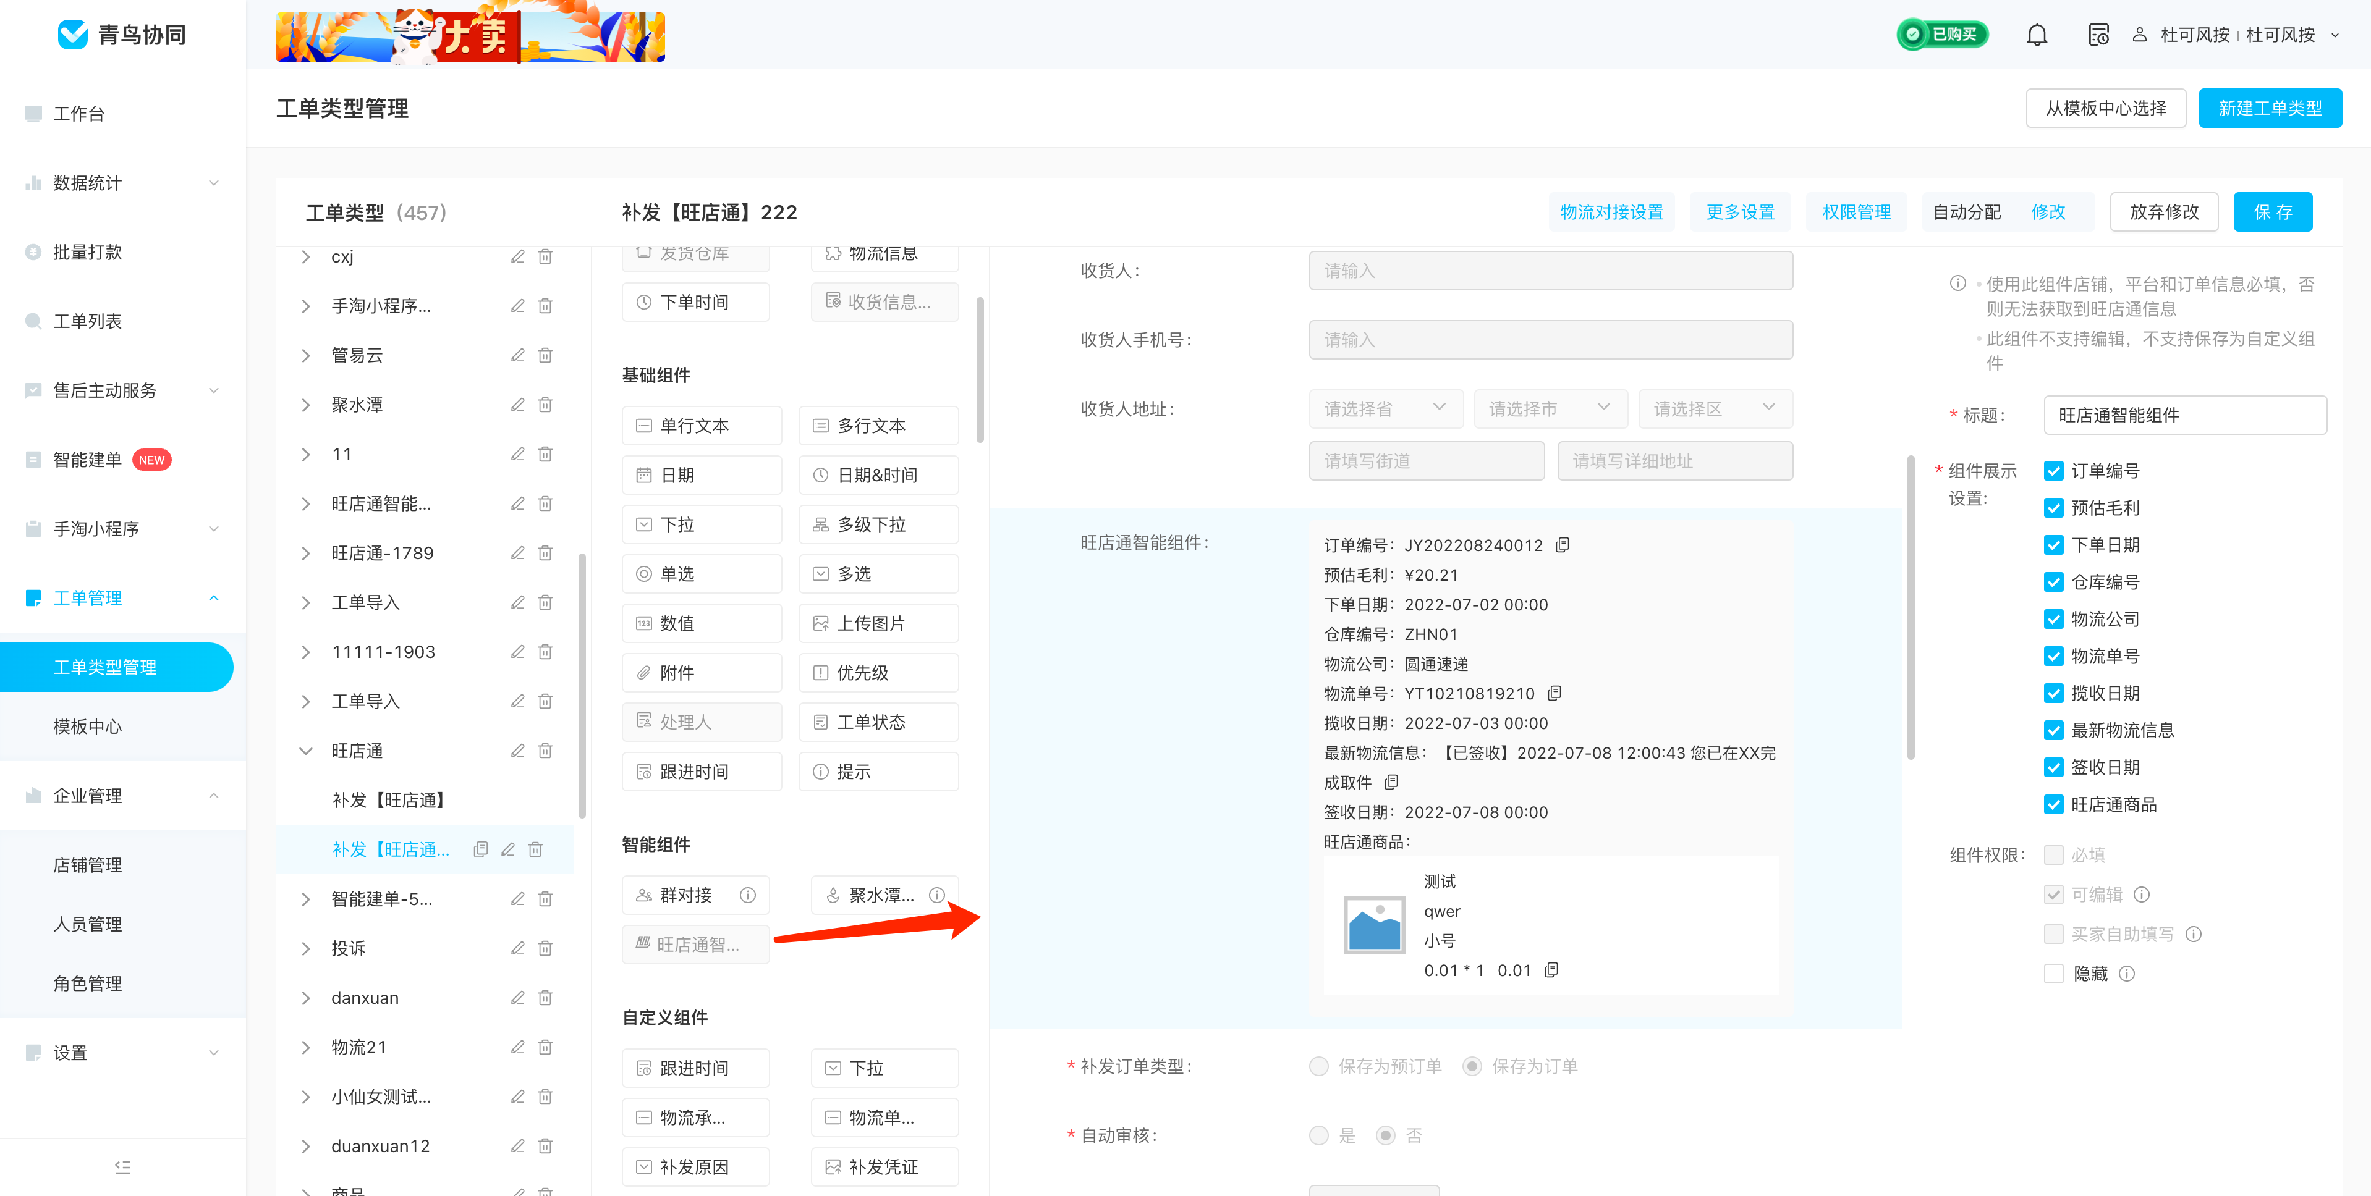
Task: Select 保存为预订单 radio option
Action: (1319, 1066)
